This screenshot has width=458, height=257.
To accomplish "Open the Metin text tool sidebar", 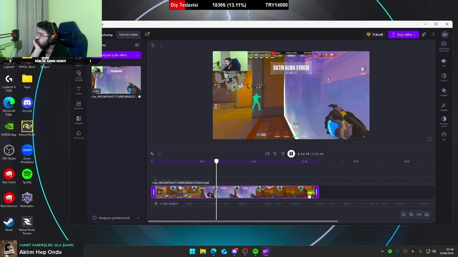I will (x=79, y=91).
